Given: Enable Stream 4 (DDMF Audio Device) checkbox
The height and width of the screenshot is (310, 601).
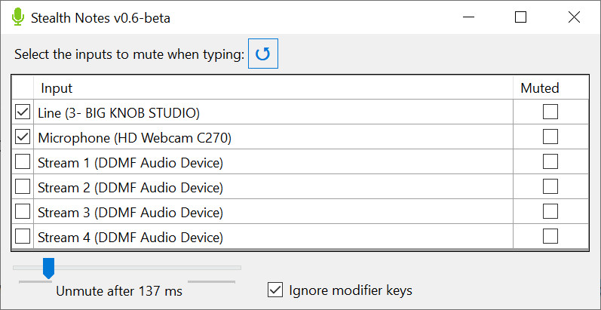Looking at the screenshot, I should tap(23, 236).
